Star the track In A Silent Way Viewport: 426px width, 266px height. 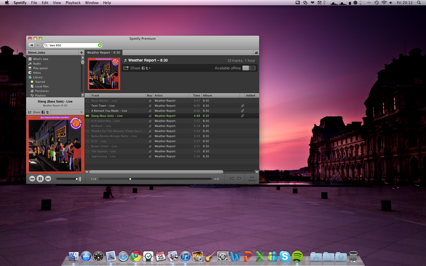(87, 121)
